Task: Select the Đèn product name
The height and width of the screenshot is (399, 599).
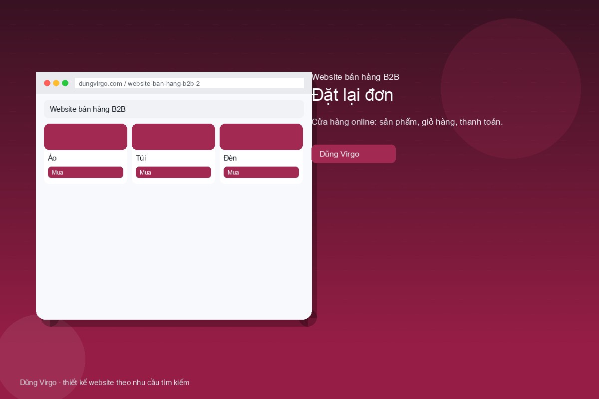Action: pyautogui.click(x=230, y=158)
